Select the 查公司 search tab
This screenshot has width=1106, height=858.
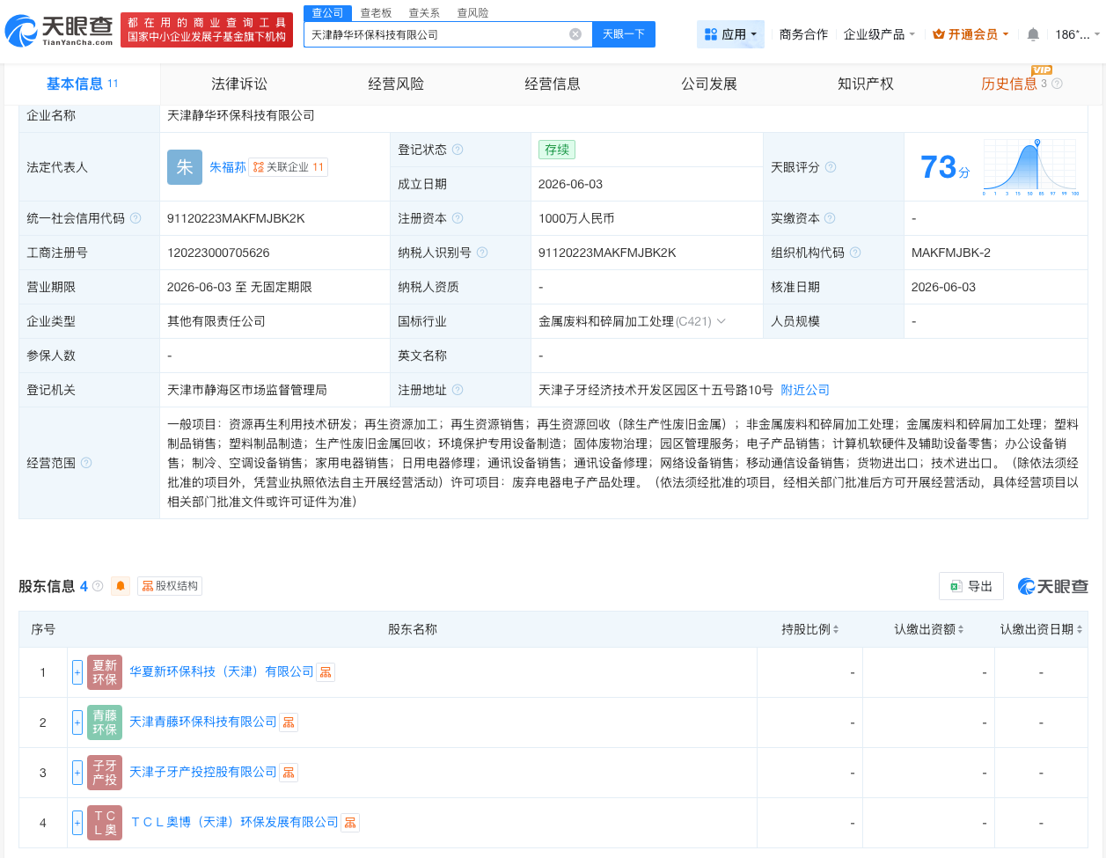click(327, 12)
